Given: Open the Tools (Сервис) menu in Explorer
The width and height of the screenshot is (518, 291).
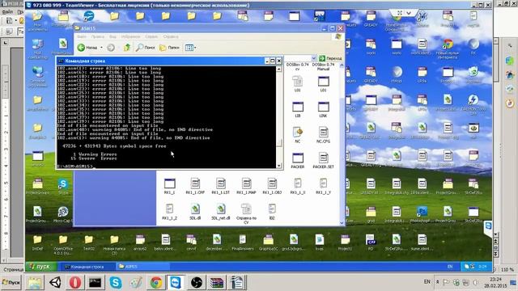Looking at the screenshot, I should [x=151, y=36].
